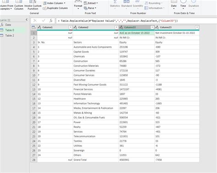The image size is (217, 173).
Task: Select 'Media, Entertainment & Publication' cell
Action: (x=96, y=108)
